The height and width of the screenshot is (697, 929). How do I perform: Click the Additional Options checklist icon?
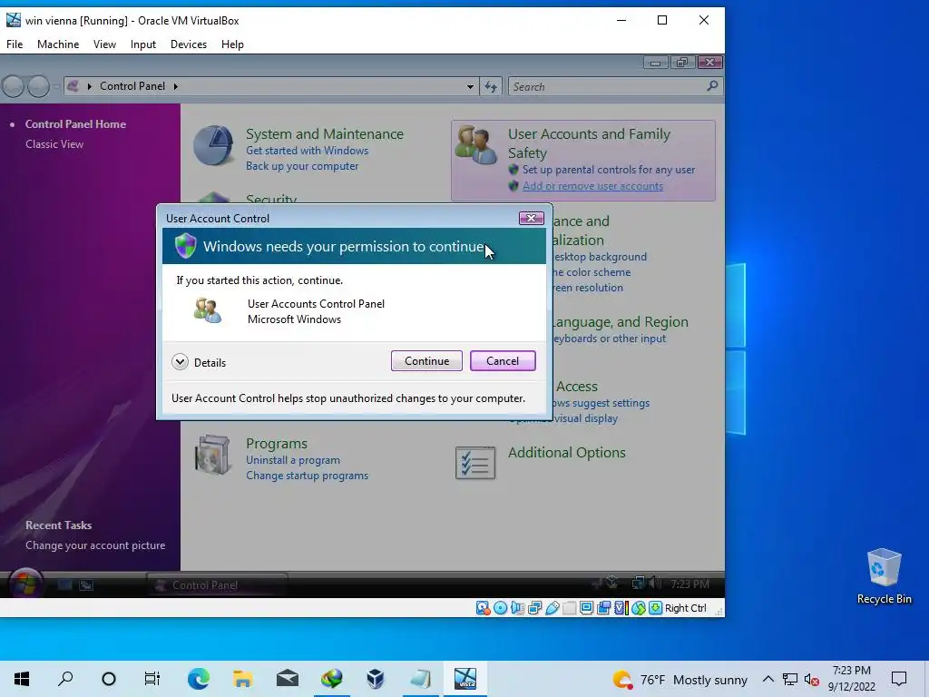(475, 463)
